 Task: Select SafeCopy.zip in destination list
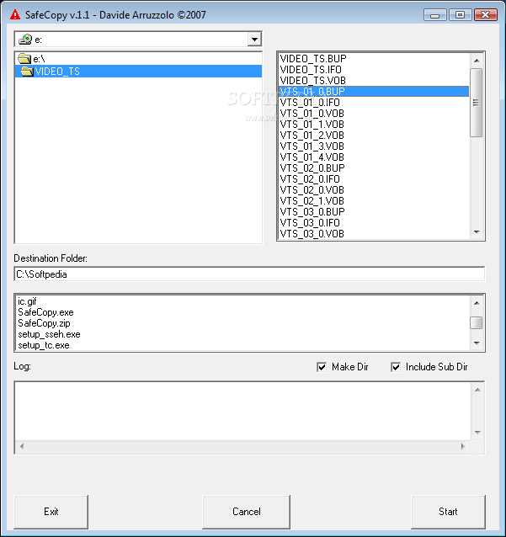(x=242, y=323)
